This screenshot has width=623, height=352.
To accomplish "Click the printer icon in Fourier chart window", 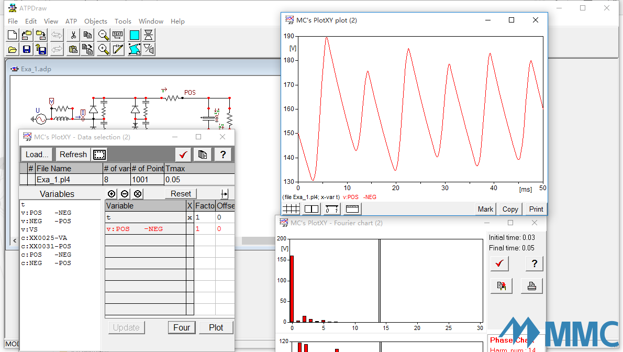I will pyautogui.click(x=531, y=286).
